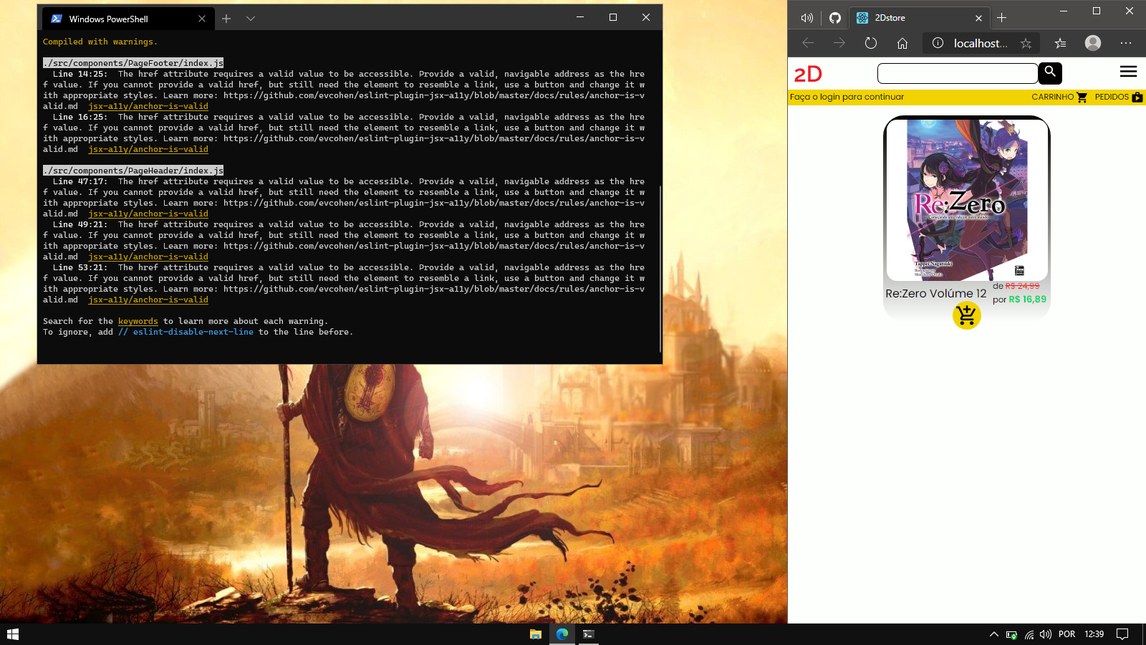Open File Explorer from taskbar

click(x=535, y=634)
